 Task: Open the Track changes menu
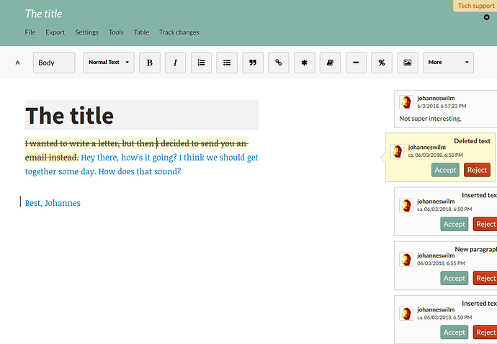(179, 32)
